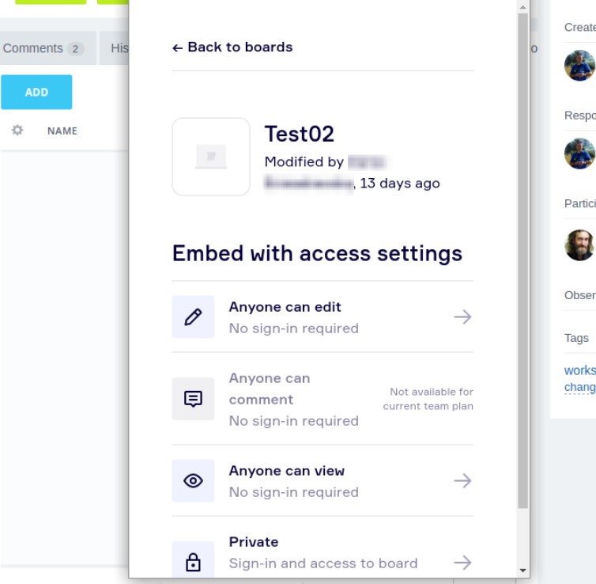The height and width of the screenshot is (584, 596).
Task: Switch to the History tab
Action: pyautogui.click(x=119, y=48)
